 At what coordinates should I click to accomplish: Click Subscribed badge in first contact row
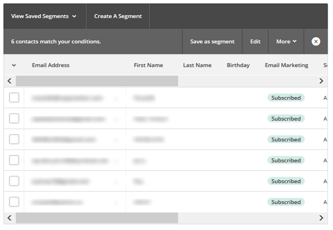pos(286,98)
